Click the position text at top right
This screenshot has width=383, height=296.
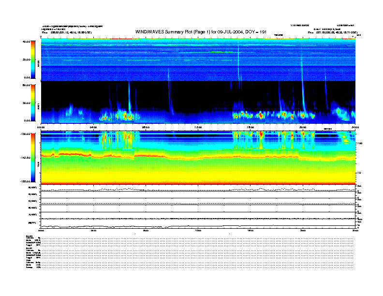click(x=331, y=32)
